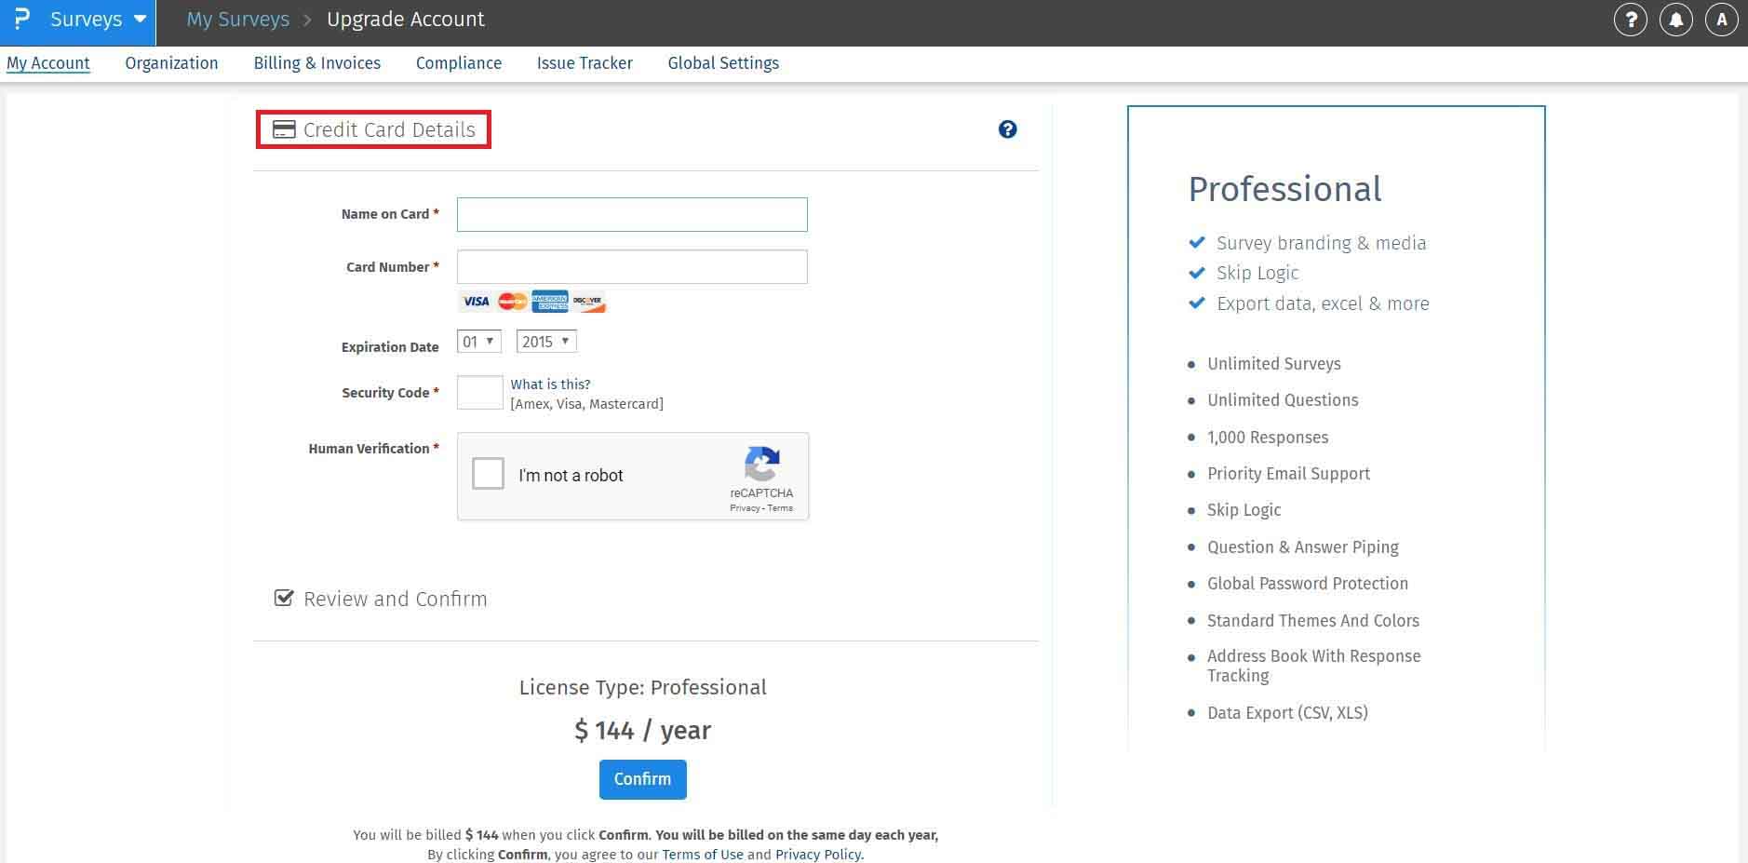Screen dimensions: 1748x863
Task: Click 1,000 Responses feature text
Action: point(1268,438)
